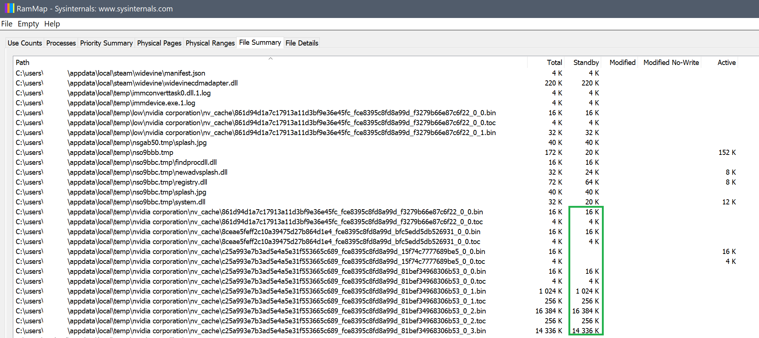The height and width of the screenshot is (338, 759).
Task: Select the 81bef34968306b53_0_1.toc path
Action: coord(251,301)
